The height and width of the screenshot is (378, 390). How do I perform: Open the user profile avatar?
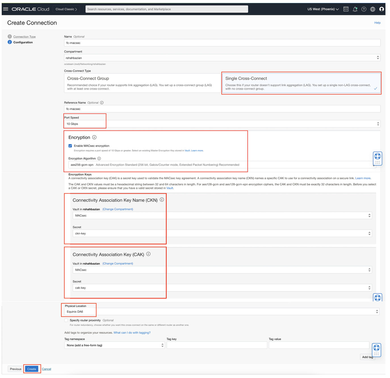(x=381, y=9)
